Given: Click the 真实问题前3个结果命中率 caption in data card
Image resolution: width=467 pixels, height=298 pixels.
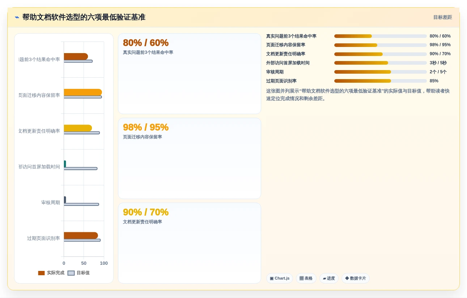Looking at the screenshot, I should (148, 52).
